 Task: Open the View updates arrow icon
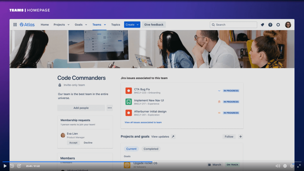[x=173, y=137]
